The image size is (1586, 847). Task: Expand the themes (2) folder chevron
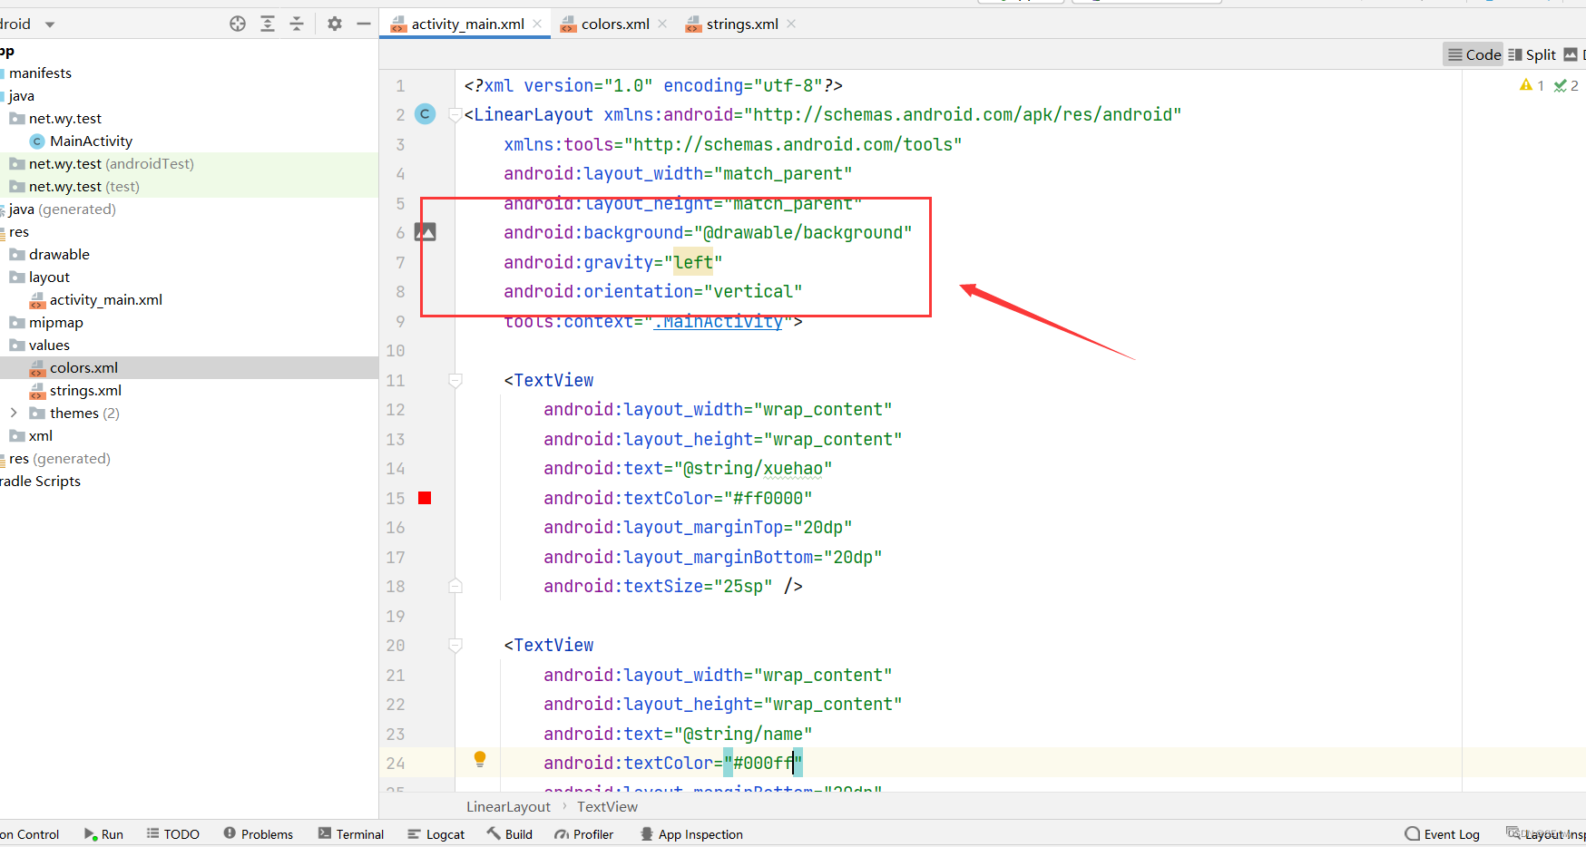tap(14, 413)
